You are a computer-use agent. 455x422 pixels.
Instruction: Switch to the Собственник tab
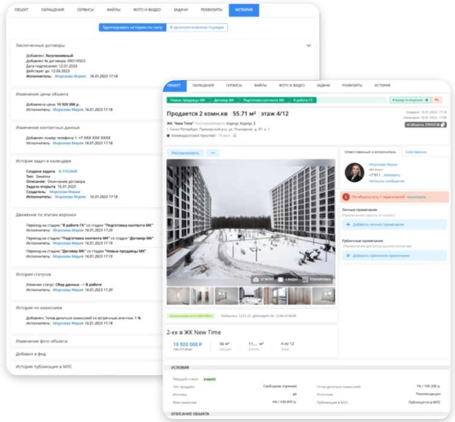(x=416, y=152)
